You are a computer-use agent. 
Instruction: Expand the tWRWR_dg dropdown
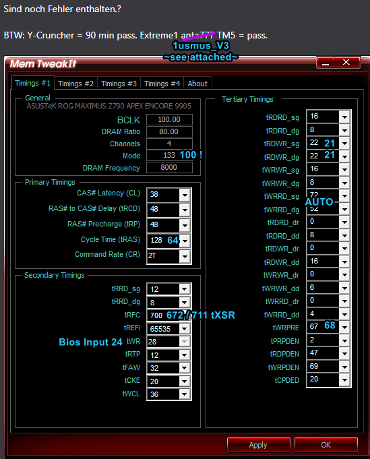pyautogui.click(x=344, y=183)
